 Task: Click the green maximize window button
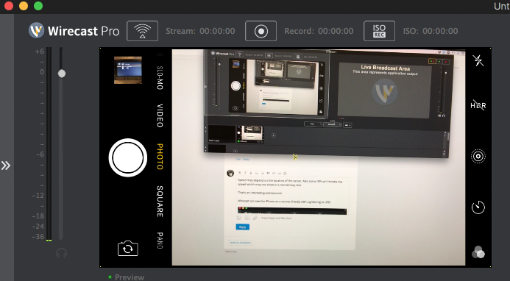[x=38, y=6]
